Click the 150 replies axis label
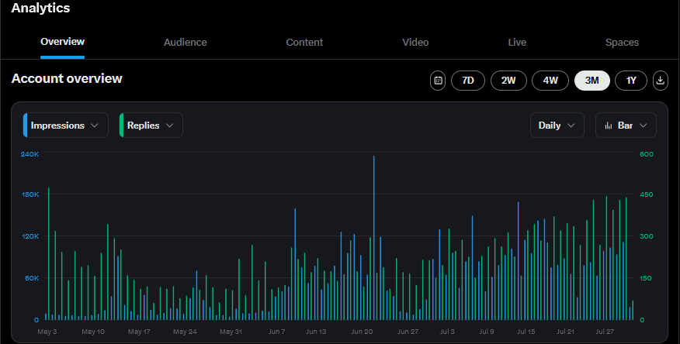Viewport: 680px width, 344px height. pos(645,278)
